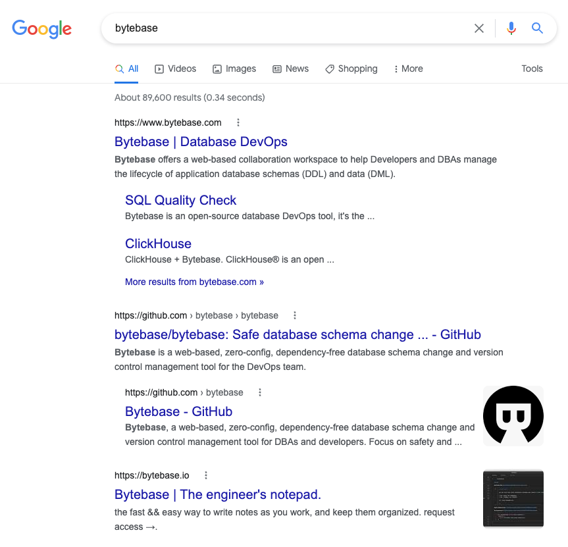Click the About 89,600 results text

click(x=190, y=98)
